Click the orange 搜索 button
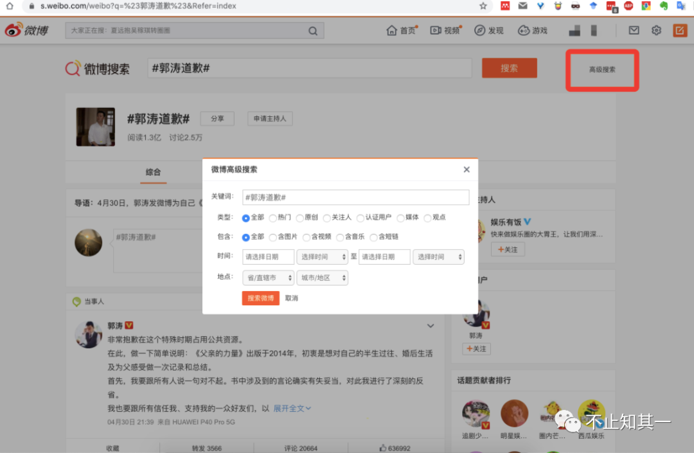 click(510, 68)
